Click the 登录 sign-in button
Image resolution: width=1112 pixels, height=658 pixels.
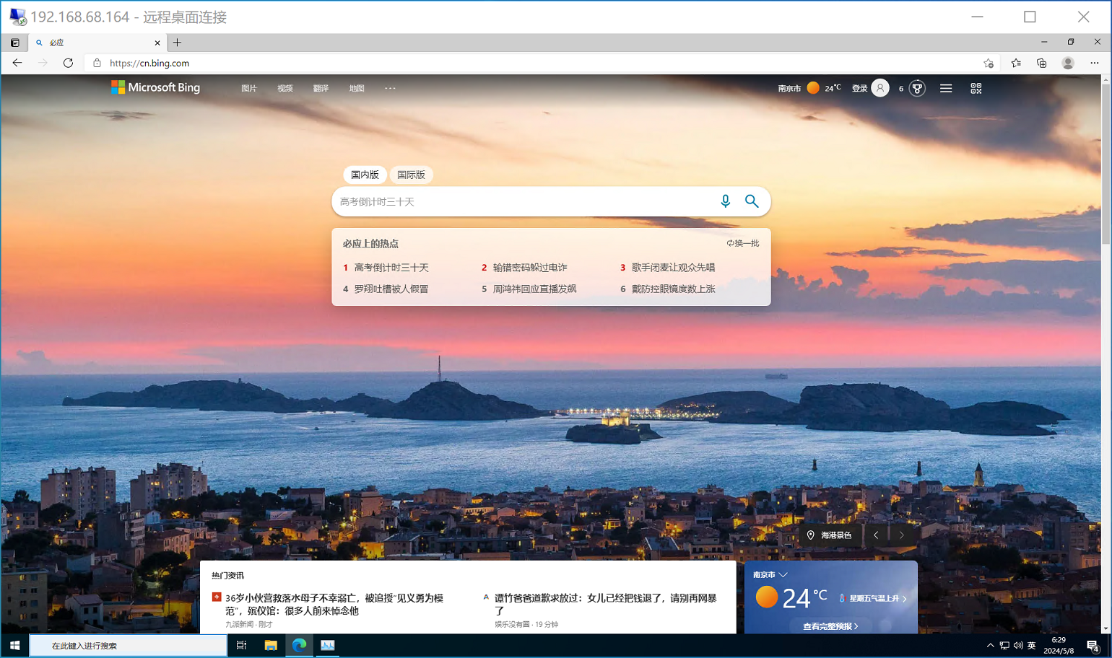(x=861, y=87)
